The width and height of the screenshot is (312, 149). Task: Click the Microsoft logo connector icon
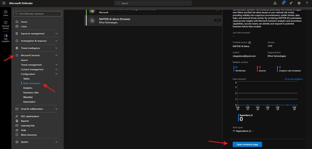click(x=92, y=11)
